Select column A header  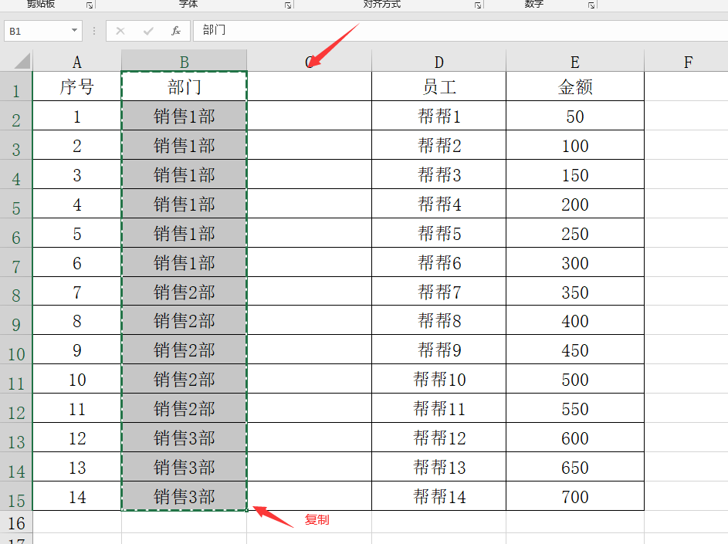[77, 61]
